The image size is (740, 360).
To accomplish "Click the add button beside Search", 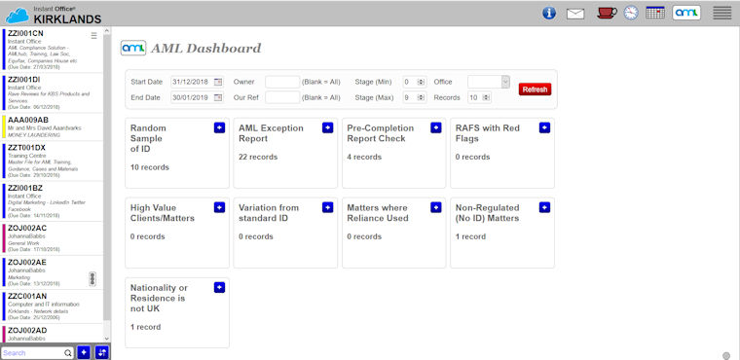I will (84, 352).
